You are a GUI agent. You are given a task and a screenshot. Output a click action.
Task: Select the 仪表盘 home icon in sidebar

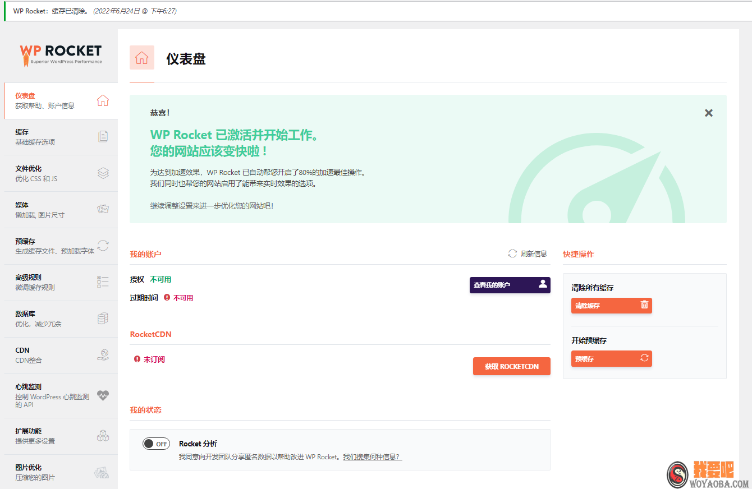pos(103,100)
